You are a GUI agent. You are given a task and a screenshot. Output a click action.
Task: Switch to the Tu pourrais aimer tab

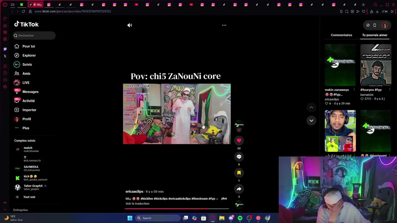click(x=375, y=35)
